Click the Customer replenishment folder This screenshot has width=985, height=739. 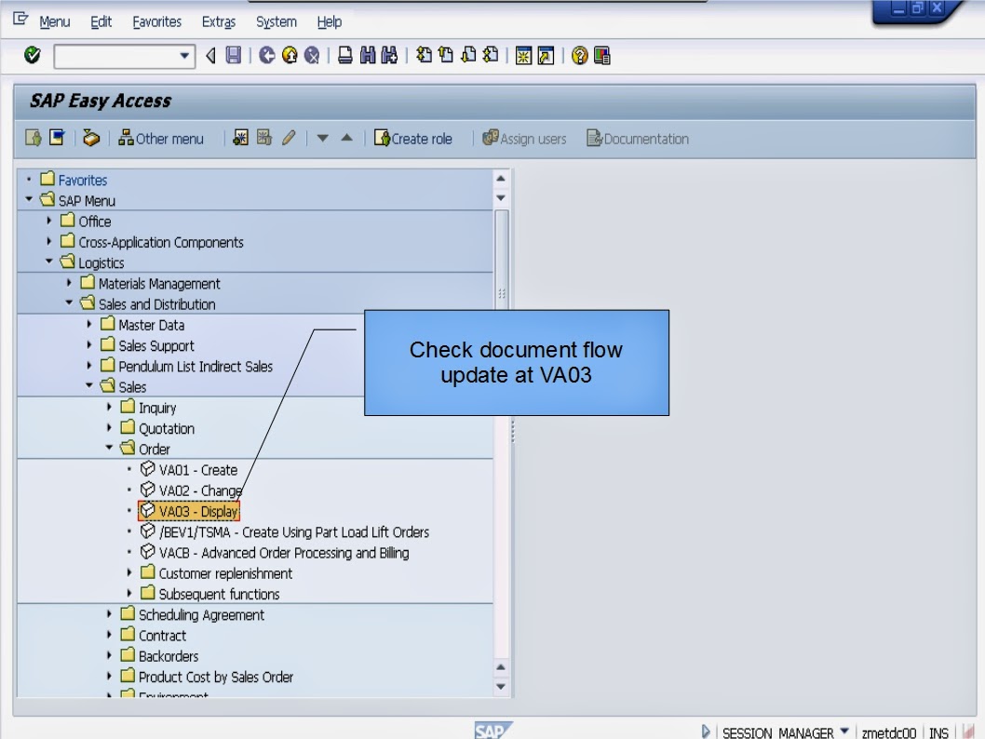pos(217,573)
